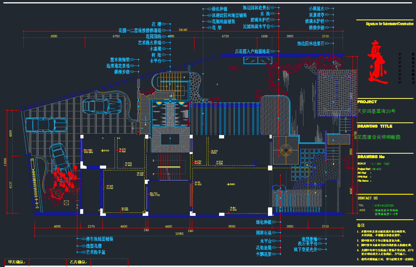Click the horizontal car in the middle-left parking area

tap(46, 125)
